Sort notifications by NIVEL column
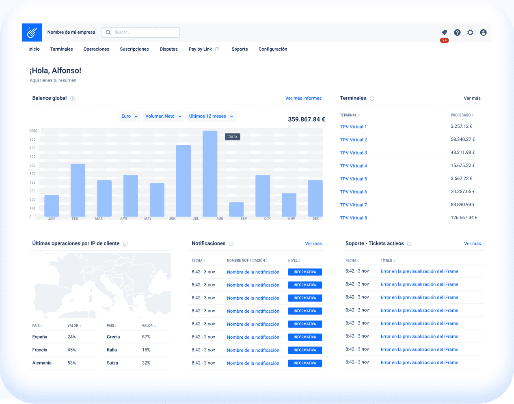The height and width of the screenshot is (404, 514). pos(294,260)
